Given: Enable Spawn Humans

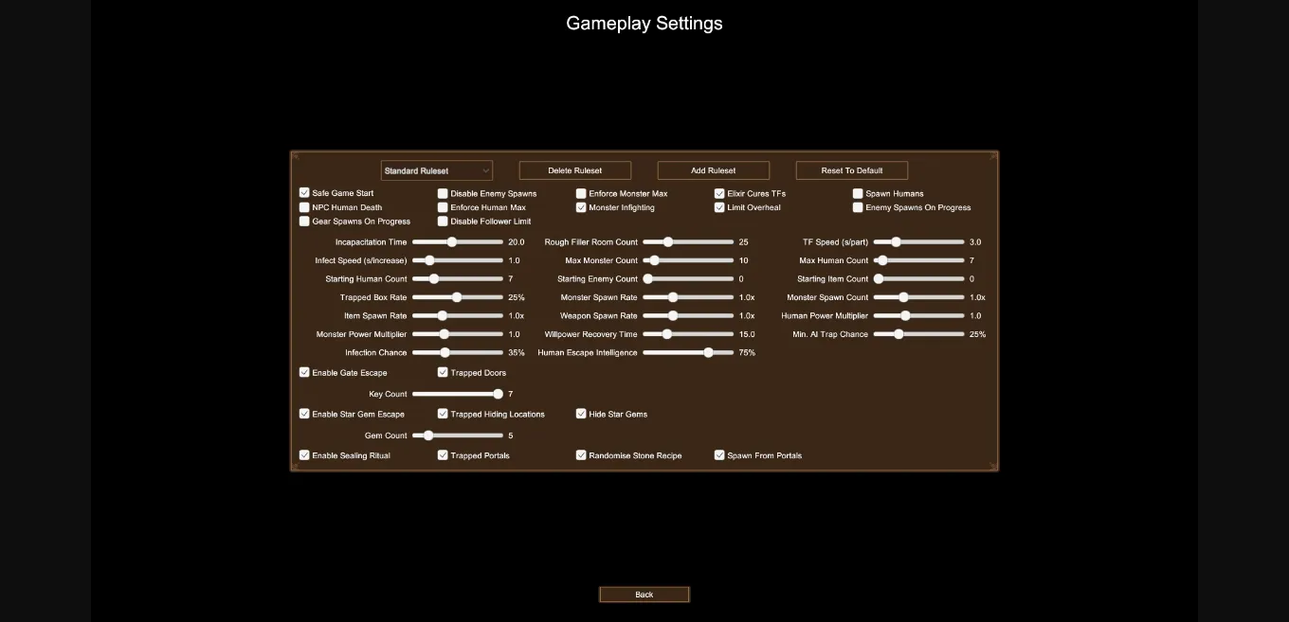Looking at the screenshot, I should (858, 192).
